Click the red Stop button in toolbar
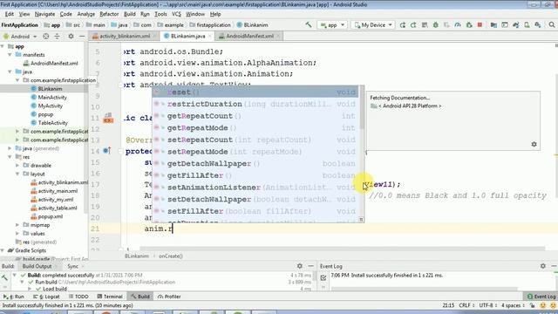 pos(480,25)
